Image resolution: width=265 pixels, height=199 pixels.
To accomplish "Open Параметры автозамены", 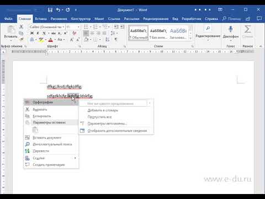I will pos(116,123).
